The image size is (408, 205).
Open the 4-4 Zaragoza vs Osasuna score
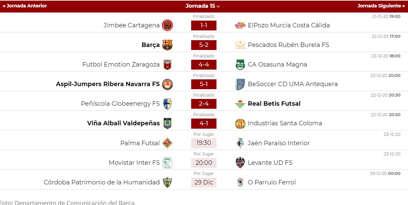[204, 65]
